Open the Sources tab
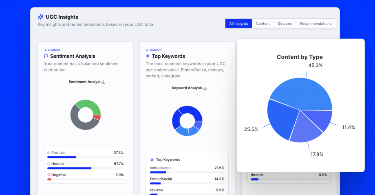 pyautogui.click(x=285, y=24)
